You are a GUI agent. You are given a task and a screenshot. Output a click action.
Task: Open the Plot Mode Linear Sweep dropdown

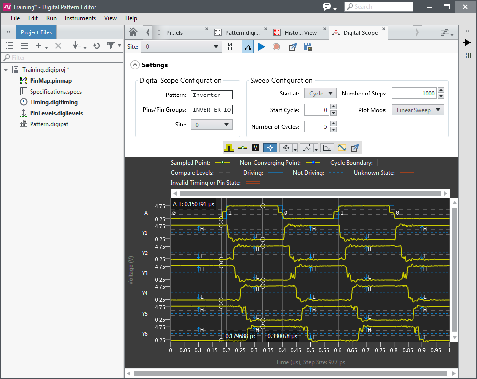[417, 110]
